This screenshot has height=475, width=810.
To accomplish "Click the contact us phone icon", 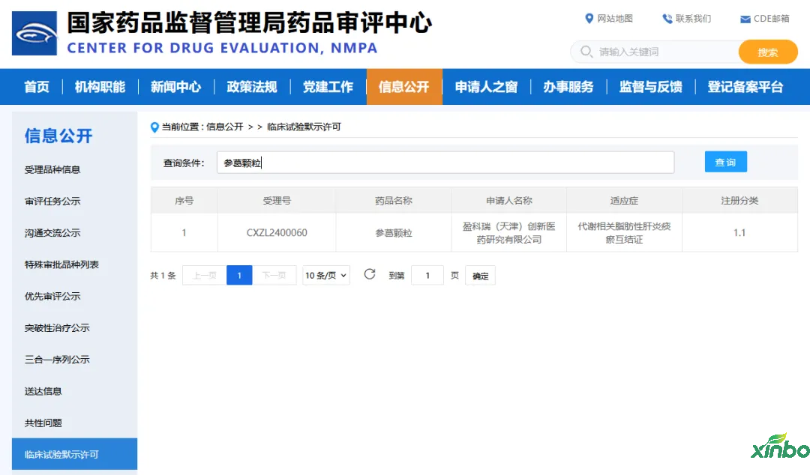I will (667, 19).
